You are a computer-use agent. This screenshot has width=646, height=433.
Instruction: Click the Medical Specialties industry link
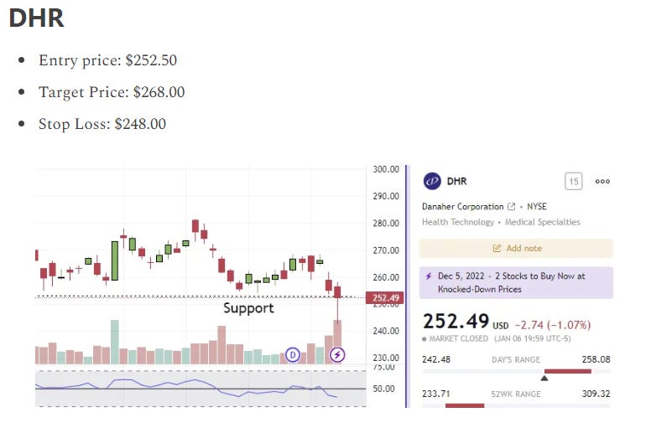(x=542, y=222)
